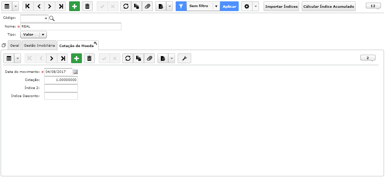Click the search magnifier next to Código
Viewport: 385px width, 178px height.
pyautogui.click(x=52, y=18)
